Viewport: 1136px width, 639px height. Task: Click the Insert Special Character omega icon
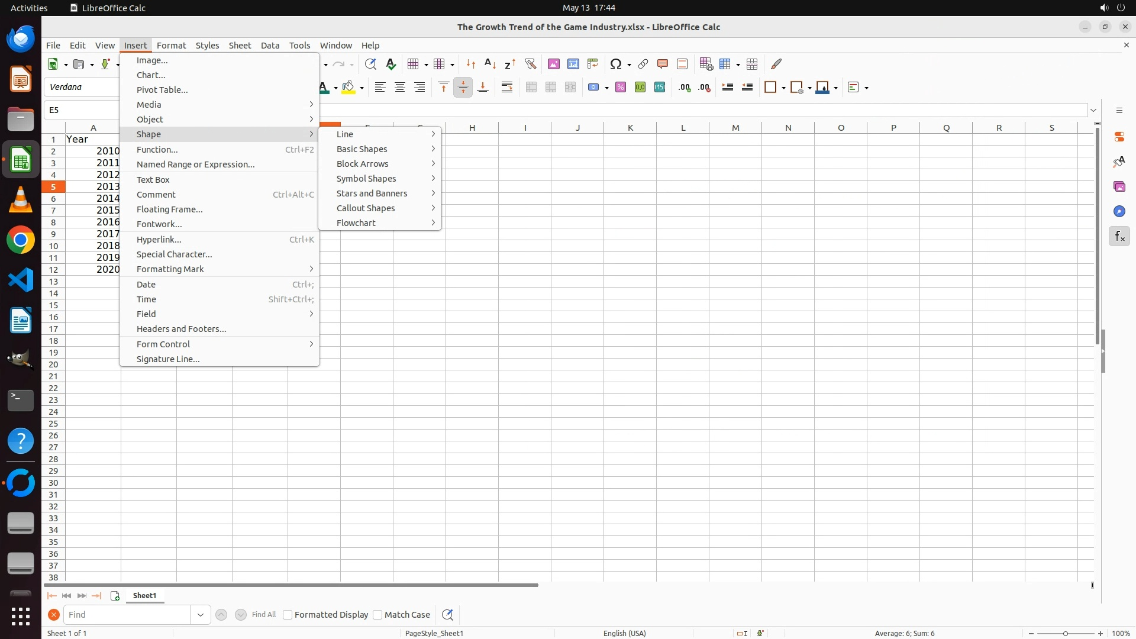click(615, 64)
